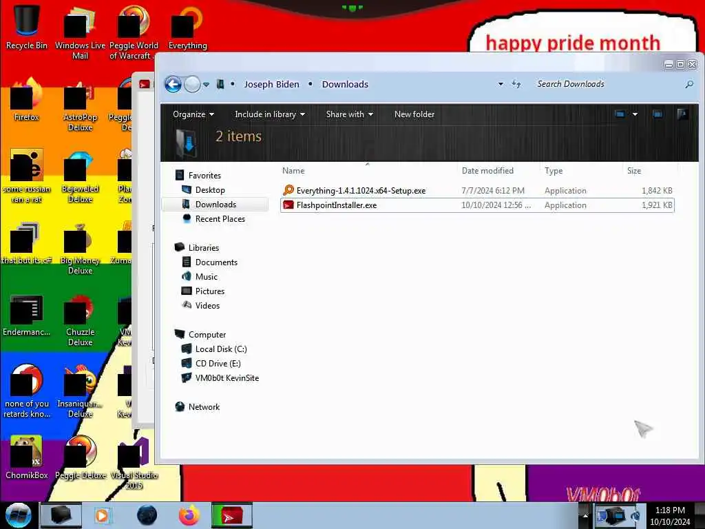705x529 pixels.
Task: Sort by Date modified column
Action: coord(487,171)
